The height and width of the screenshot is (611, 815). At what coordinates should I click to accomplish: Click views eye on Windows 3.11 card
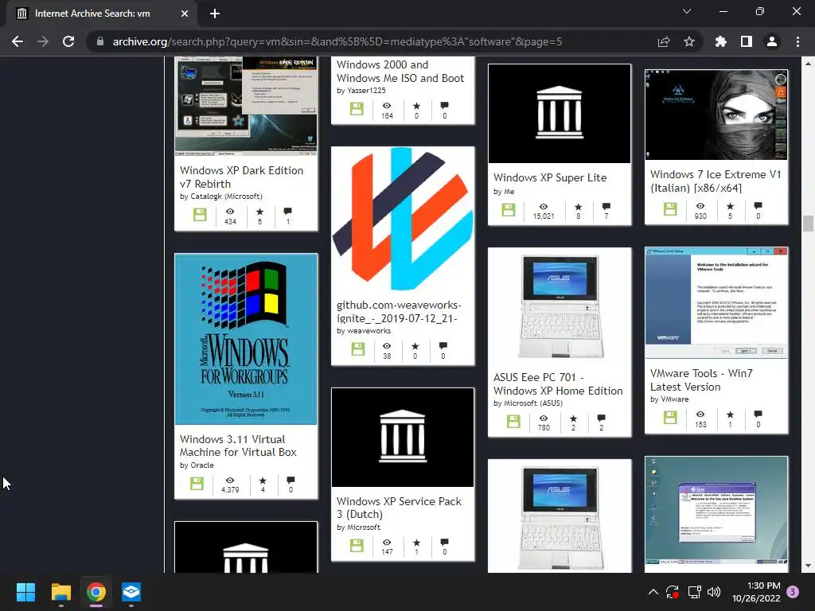click(x=230, y=480)
